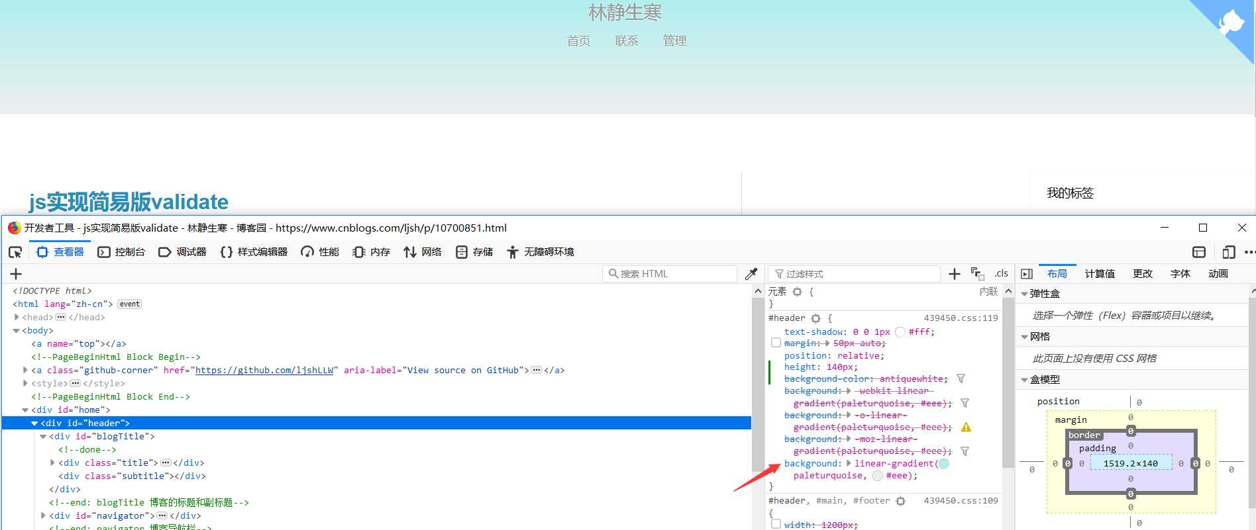Switch to the 控制台 console tab
Viewport: 1256px width, 530px height.
point(121,252)
